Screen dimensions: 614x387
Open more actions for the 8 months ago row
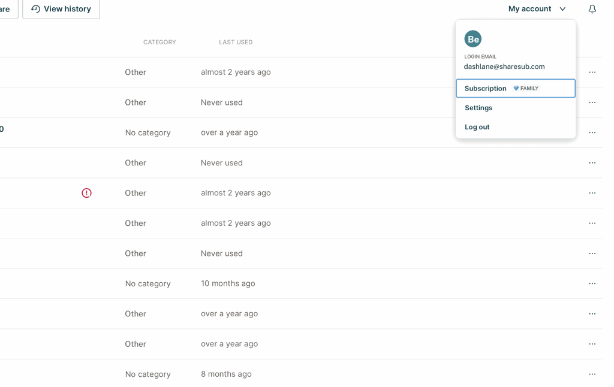pos(592,374)
